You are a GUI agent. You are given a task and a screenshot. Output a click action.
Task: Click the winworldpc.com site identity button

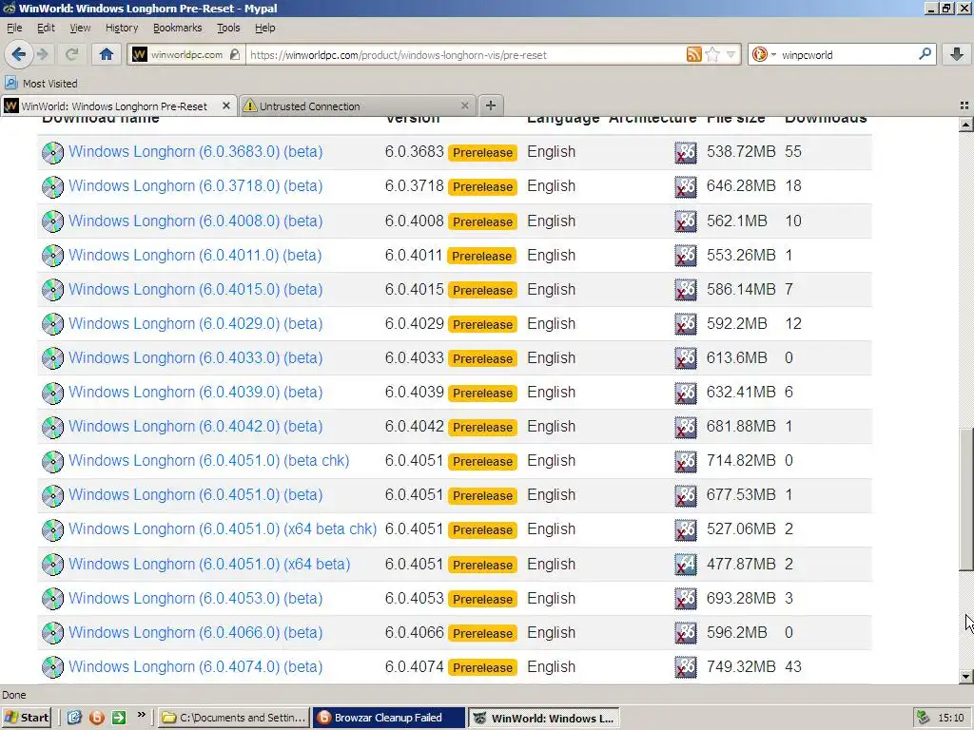[x=186, y=54]
